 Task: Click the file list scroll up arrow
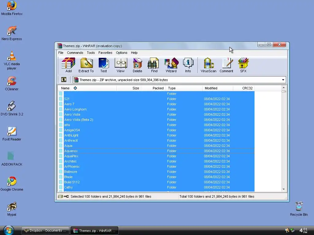point(284,88)
